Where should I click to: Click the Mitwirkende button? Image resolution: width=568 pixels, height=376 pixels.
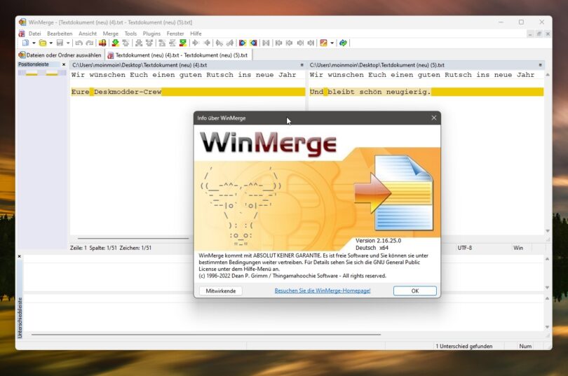[x=220, y=291]
